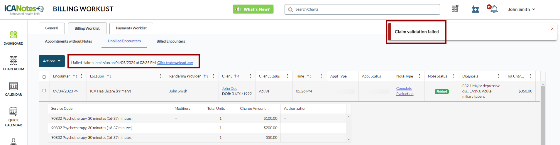Open the Actions dropdown
The height and width of the screenshot is (145, 560).
pos(52,61)
